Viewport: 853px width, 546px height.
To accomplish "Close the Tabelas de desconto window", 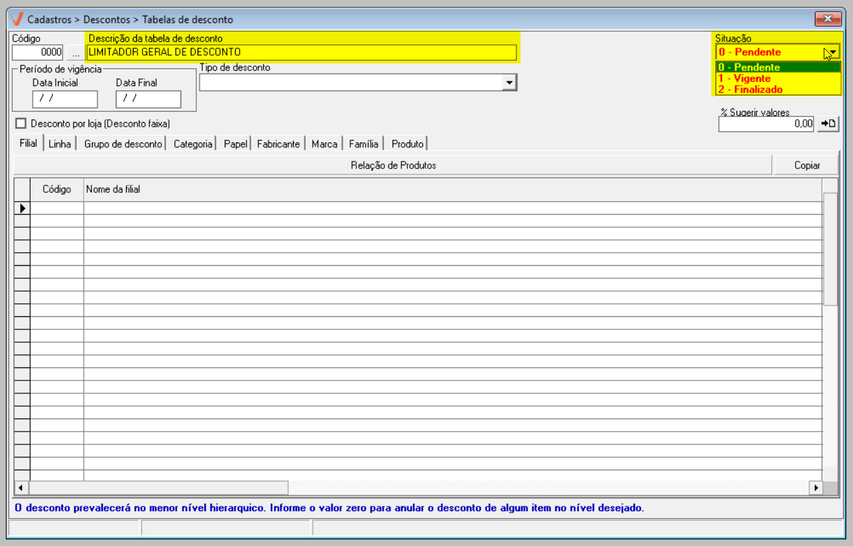I will coord(828,19).
